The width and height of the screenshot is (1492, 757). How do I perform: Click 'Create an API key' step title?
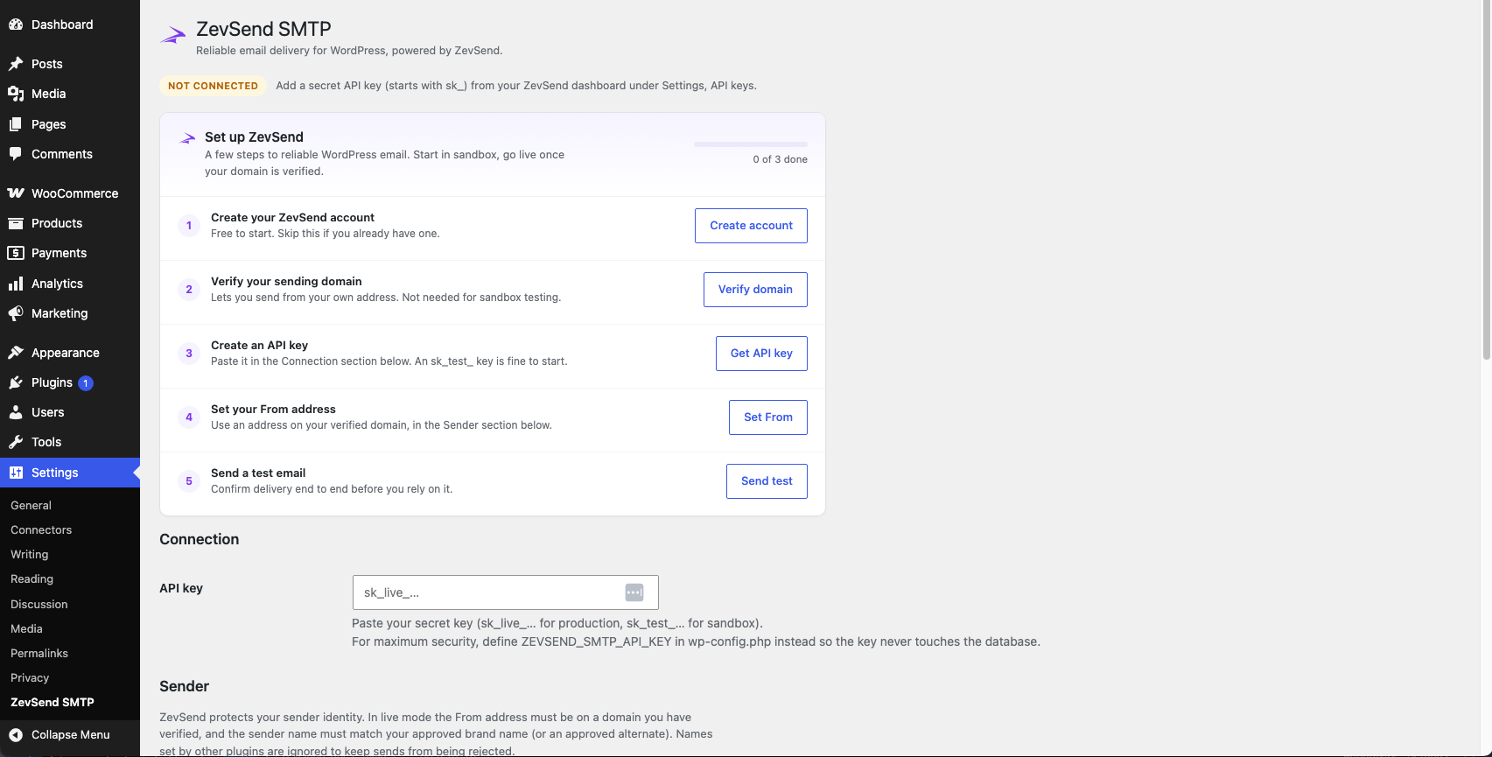pyautogui.click(x=259, y=346)
